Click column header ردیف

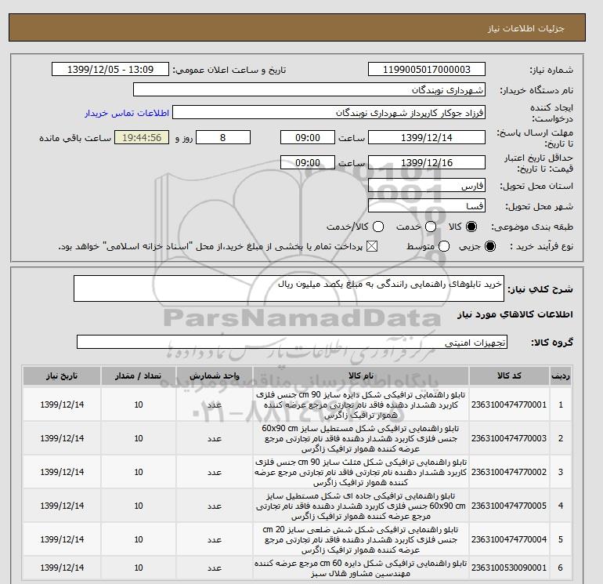[x=561, y=375]
